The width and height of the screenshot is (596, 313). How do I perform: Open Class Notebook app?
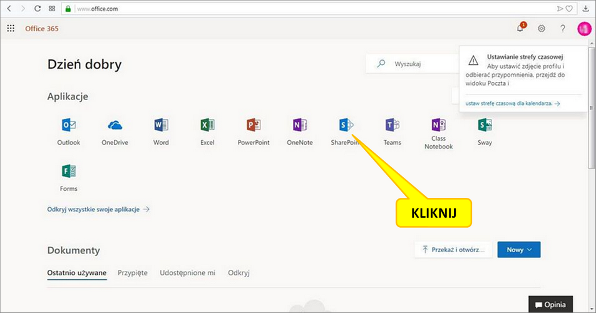[x=439, y=134]
